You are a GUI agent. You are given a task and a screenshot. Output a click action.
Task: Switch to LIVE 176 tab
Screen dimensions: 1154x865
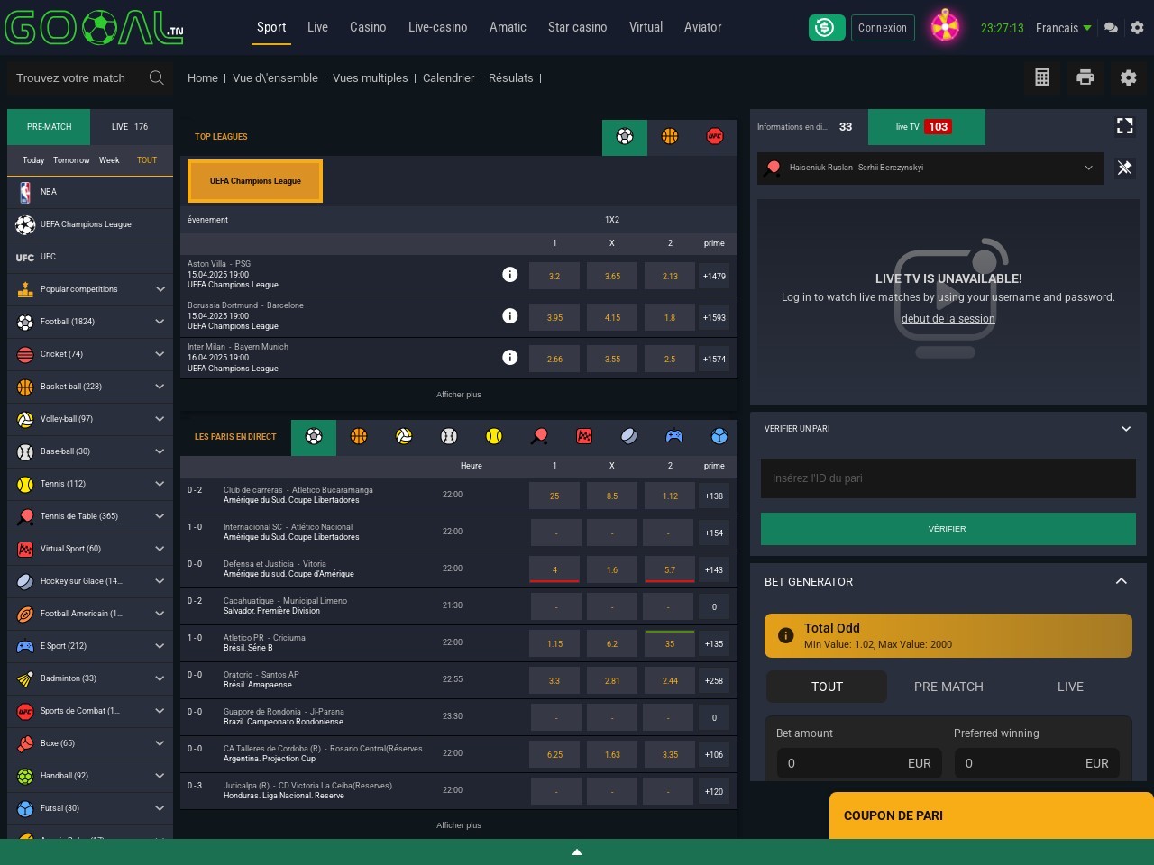point(130,127)
